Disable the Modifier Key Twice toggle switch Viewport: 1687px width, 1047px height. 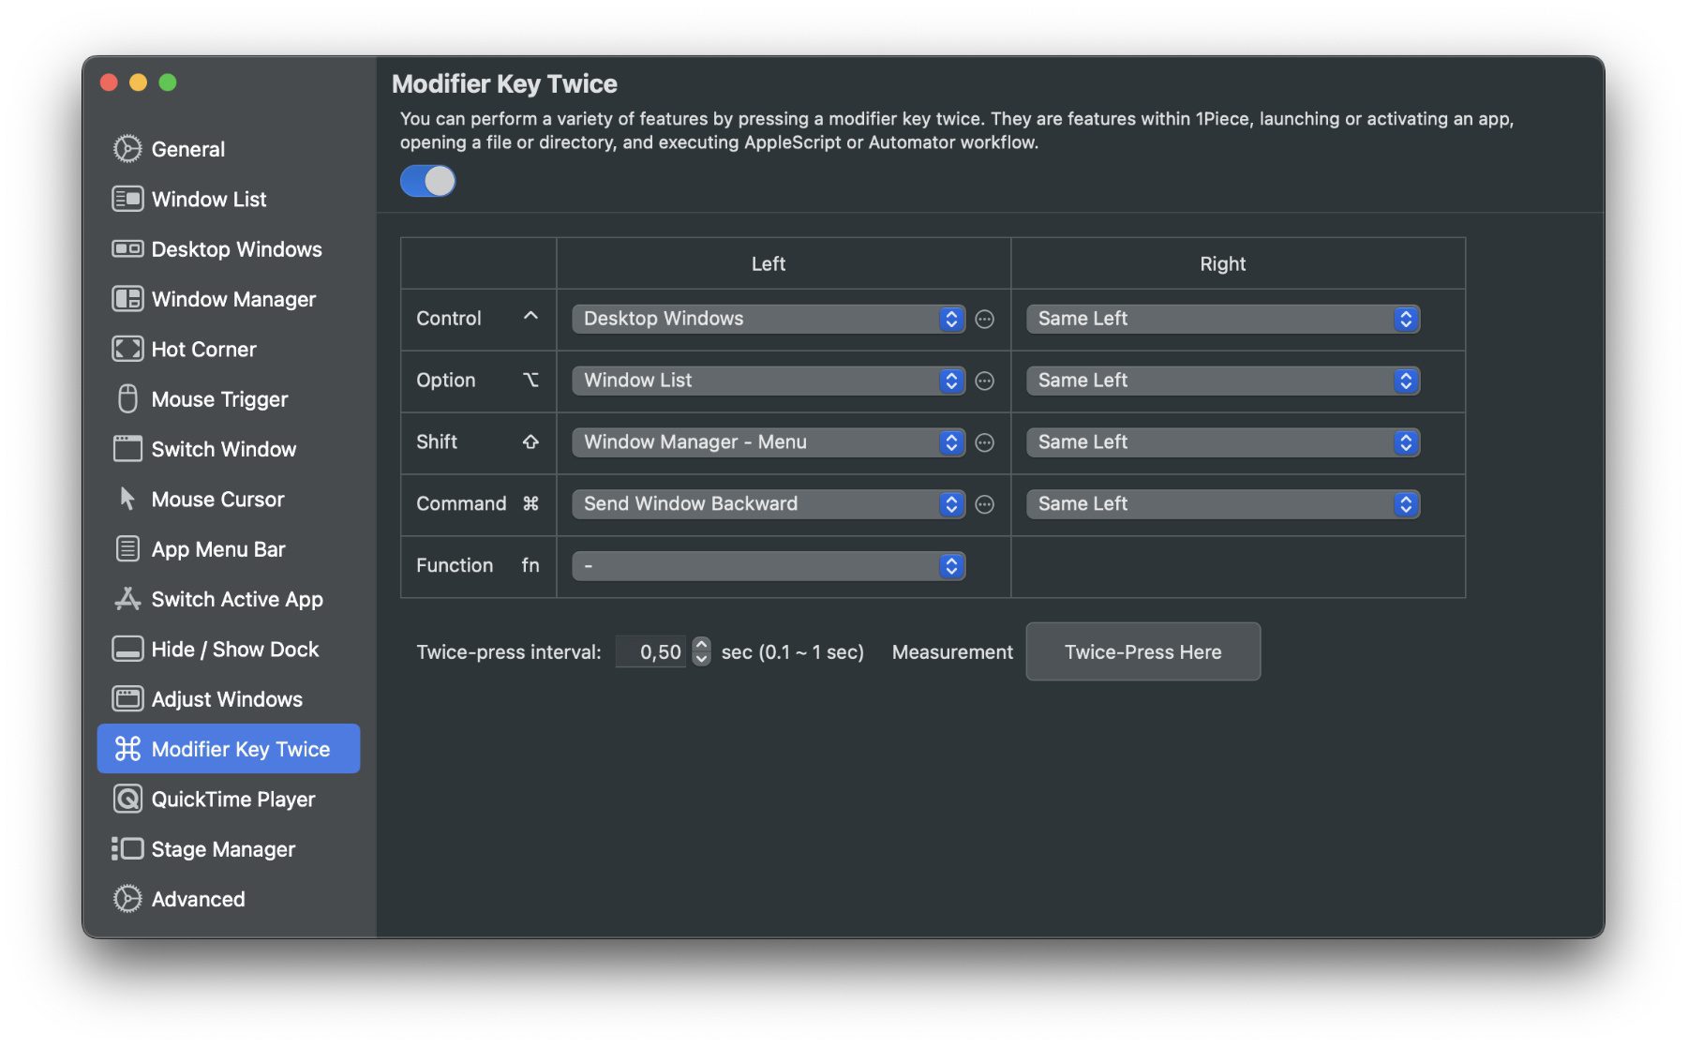pyautogui.click(x=428, y=181)
